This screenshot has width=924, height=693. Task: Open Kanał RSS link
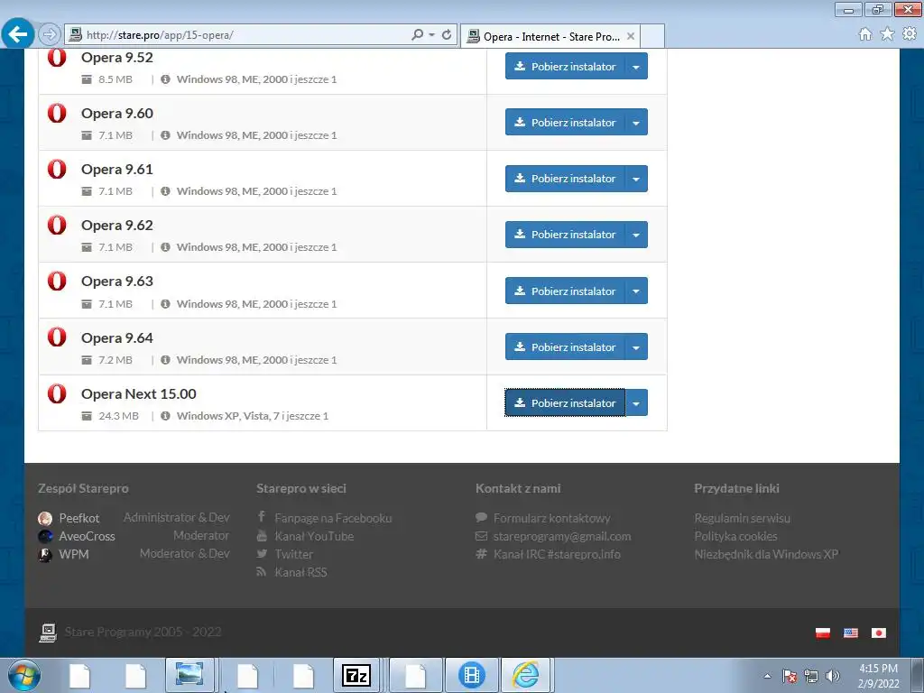click(300, 572)
